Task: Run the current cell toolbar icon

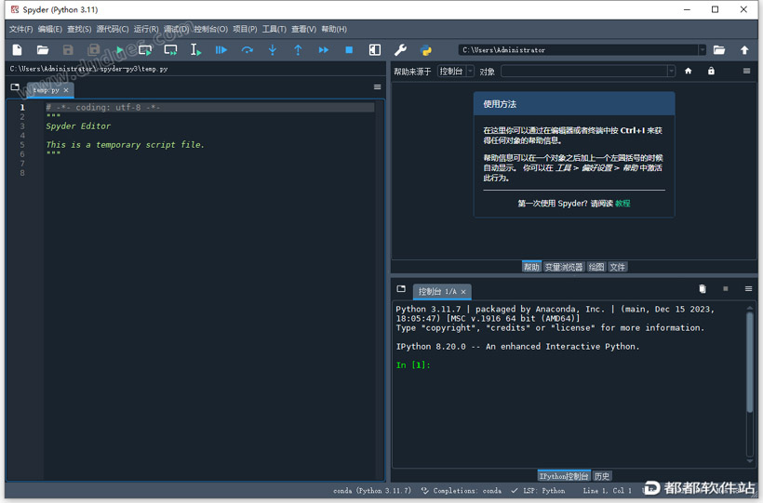Action: 145,49
